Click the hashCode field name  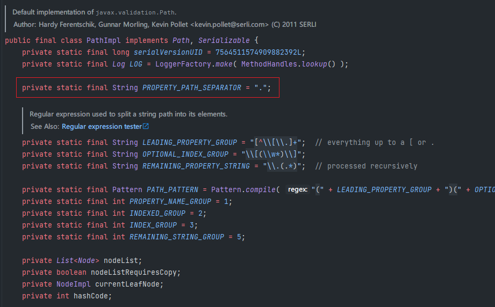(91, 296)
